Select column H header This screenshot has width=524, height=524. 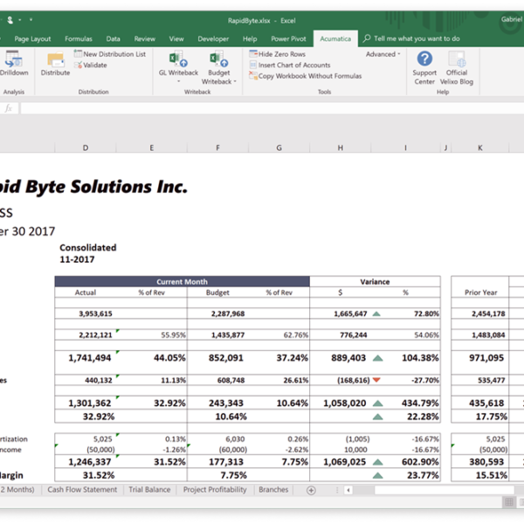(x=341, y=148)
